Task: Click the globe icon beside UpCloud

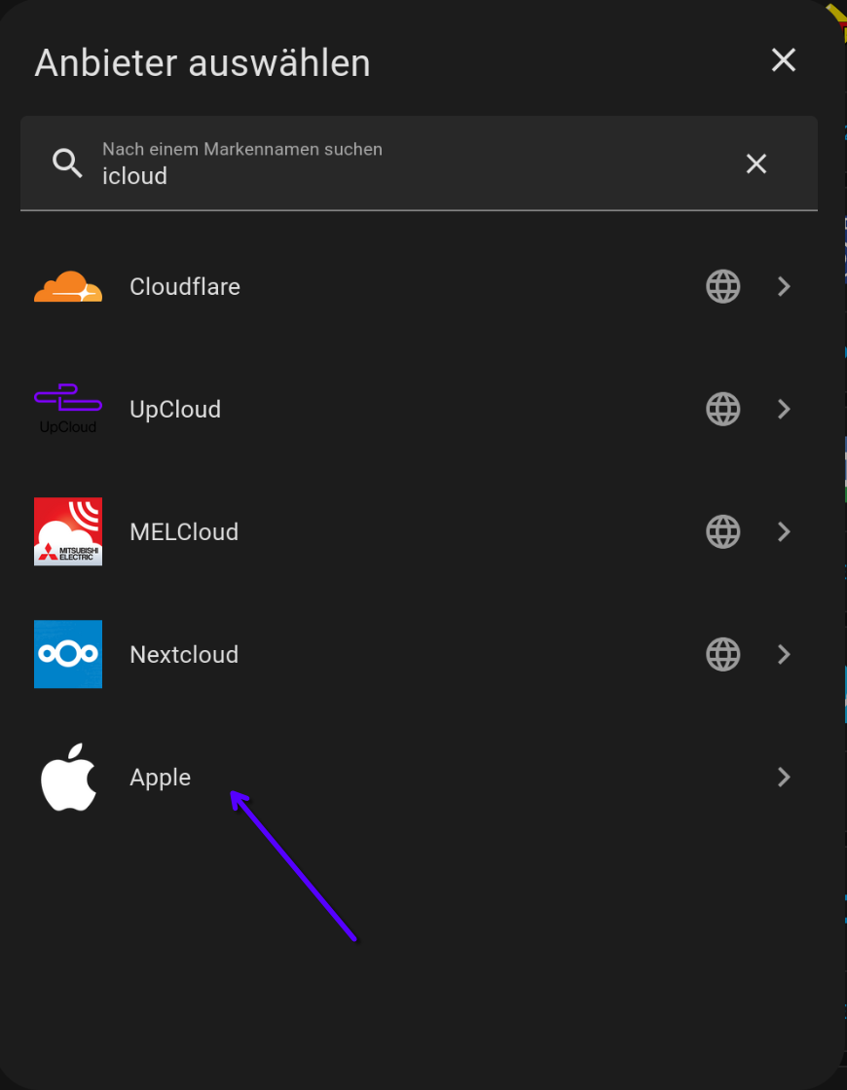Action: [722, 410]
